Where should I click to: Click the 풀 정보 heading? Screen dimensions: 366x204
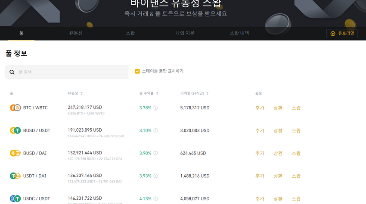coord(16,53)
